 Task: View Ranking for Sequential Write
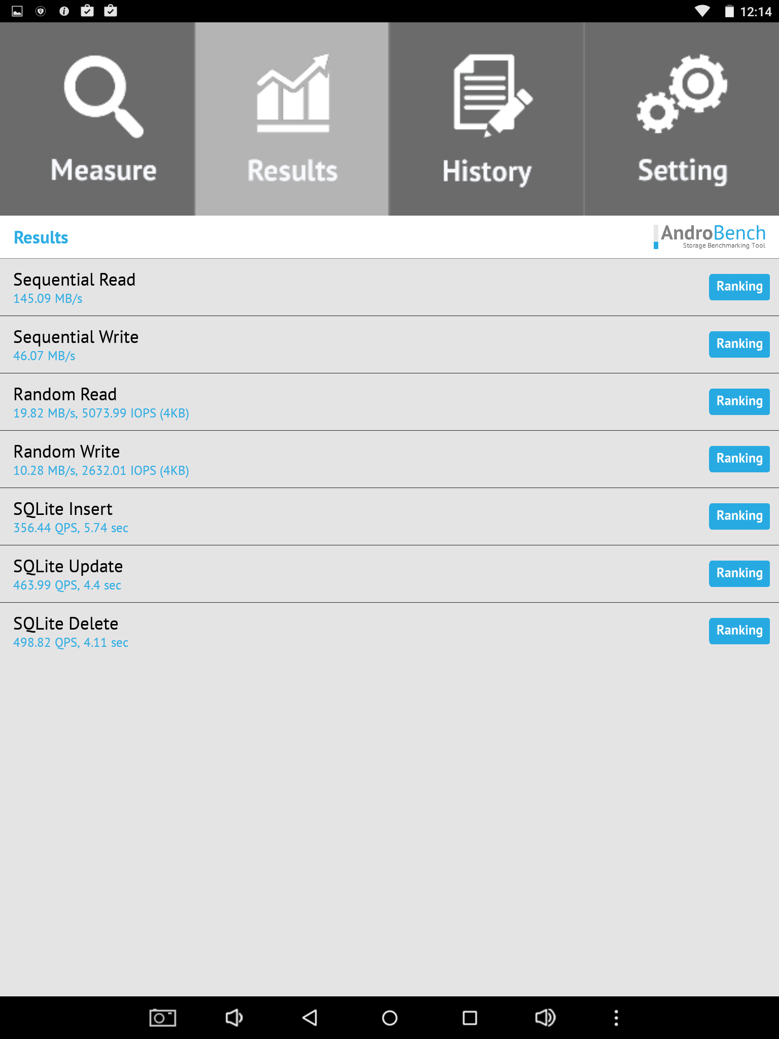pyautogui.click(x=739, y=344)
